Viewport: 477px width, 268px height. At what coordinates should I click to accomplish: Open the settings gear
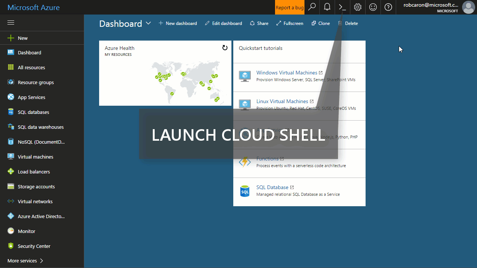(358, 7)
